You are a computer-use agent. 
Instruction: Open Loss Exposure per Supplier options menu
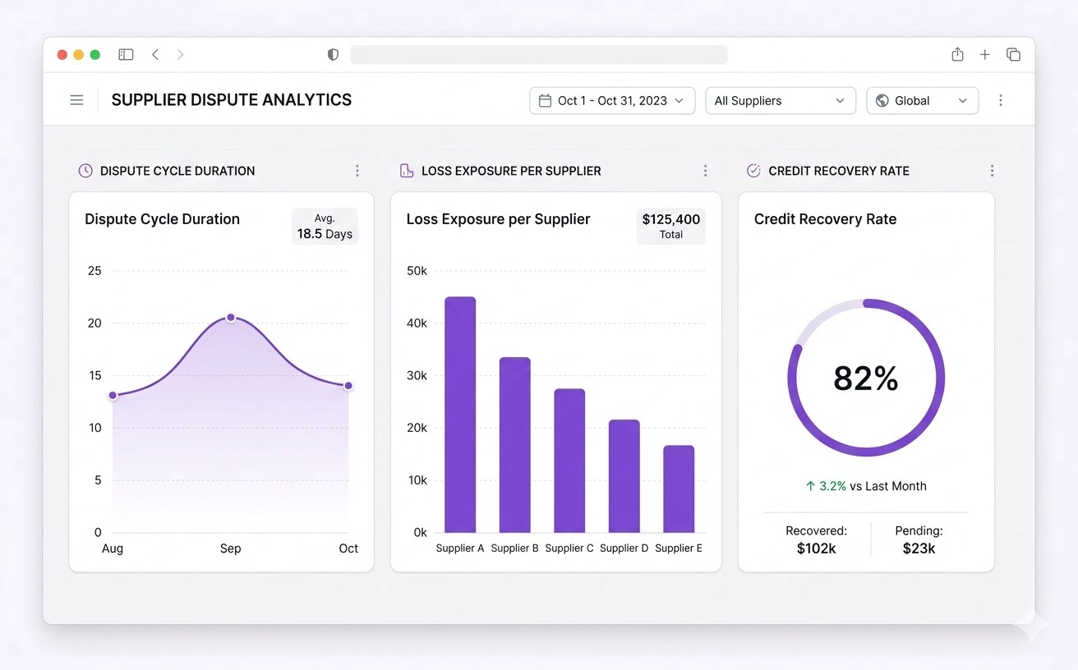(x=705, y=171)
